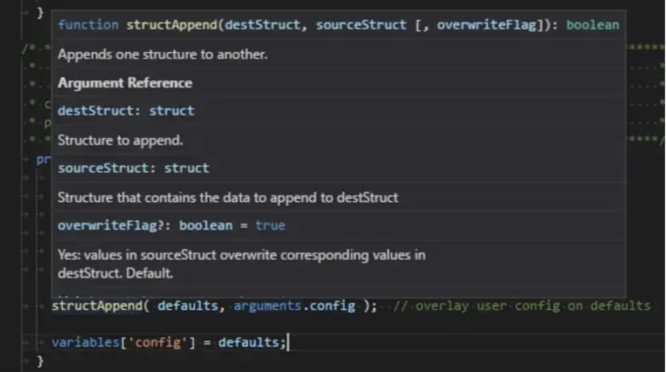This screenshot has height=372, width=666.
Task: Place cursor at end of defaults; line
Action: [287, 343]
